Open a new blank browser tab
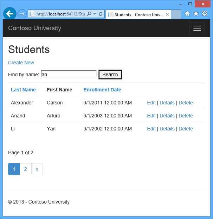 tap(176, 14)
